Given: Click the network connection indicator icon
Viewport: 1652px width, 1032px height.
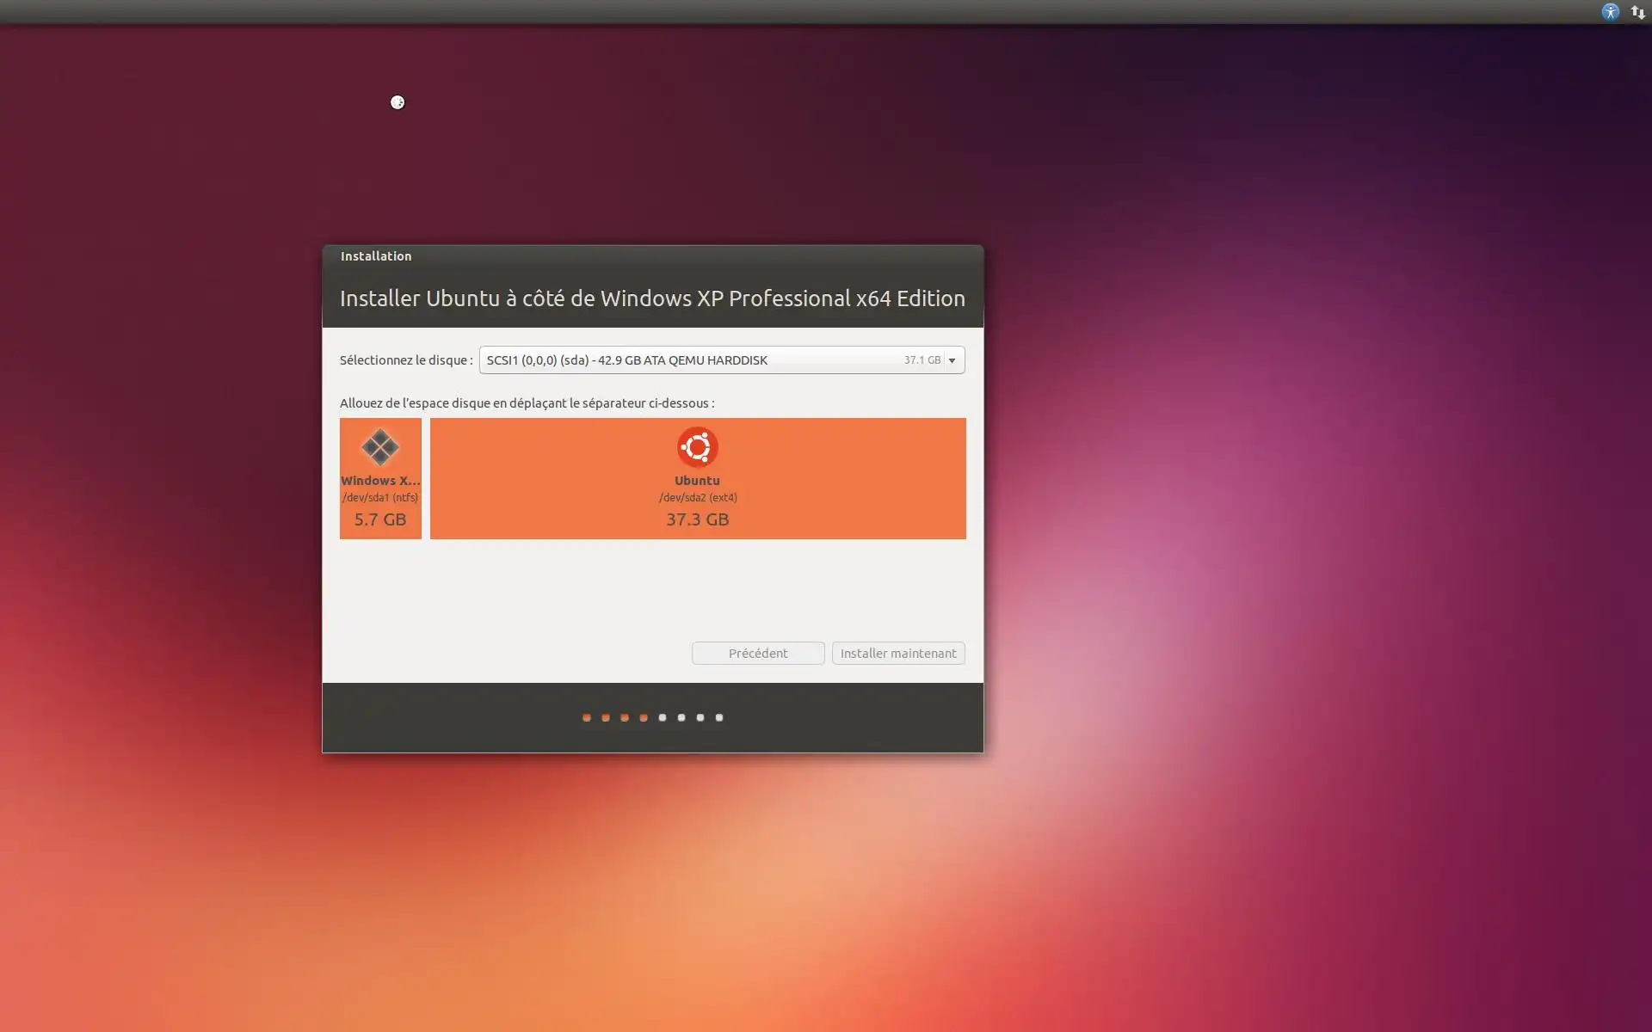Looking at the screenshot, I should tap(1637, 12).
